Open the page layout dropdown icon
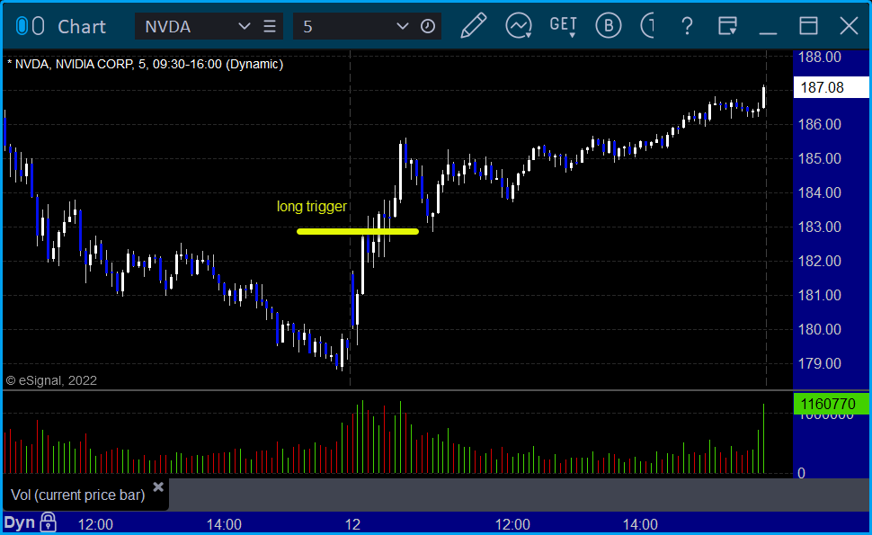The width and height of the screenshot is (872, 535). tap(727, 26)
